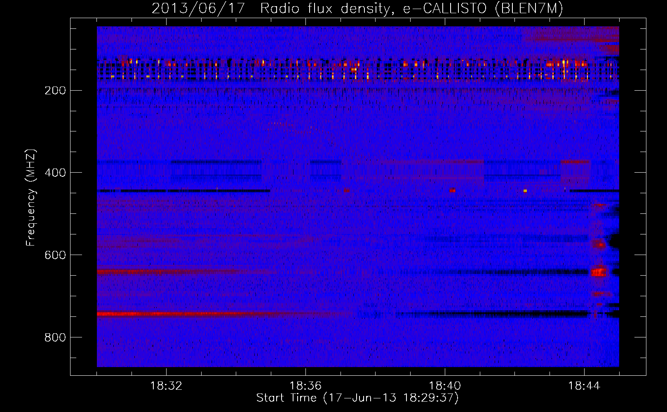This screenshot has width=667, height=412.
Task: Click the plot title '2013/06/17 Radio flux density'
Action: [x=270, y=9]
